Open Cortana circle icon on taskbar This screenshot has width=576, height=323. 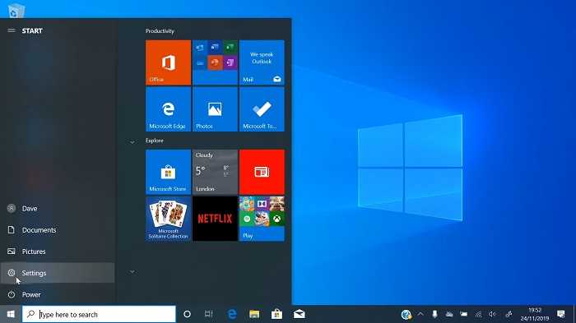(187, 314)
